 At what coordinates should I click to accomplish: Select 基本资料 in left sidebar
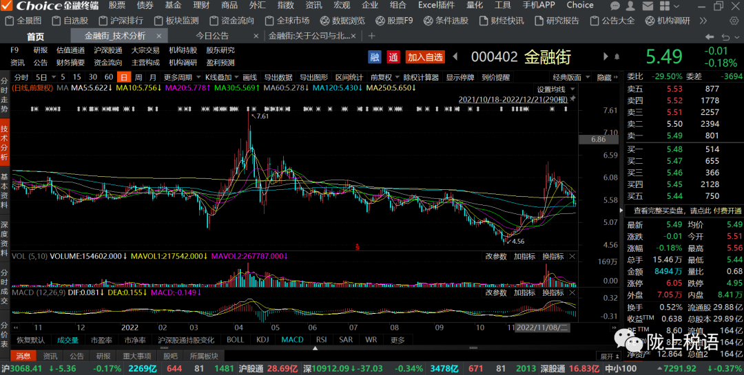[4, 190]
